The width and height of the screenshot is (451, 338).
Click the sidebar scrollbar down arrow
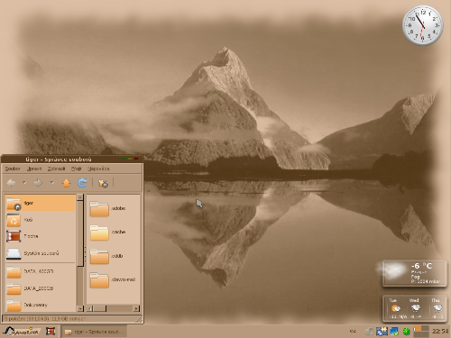coord(80,308)
